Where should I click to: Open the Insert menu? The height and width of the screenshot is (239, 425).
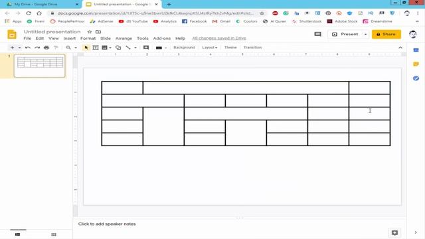tap(69, 39)
